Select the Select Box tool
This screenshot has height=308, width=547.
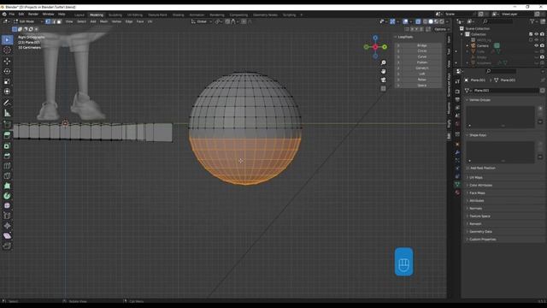[7, 40]
